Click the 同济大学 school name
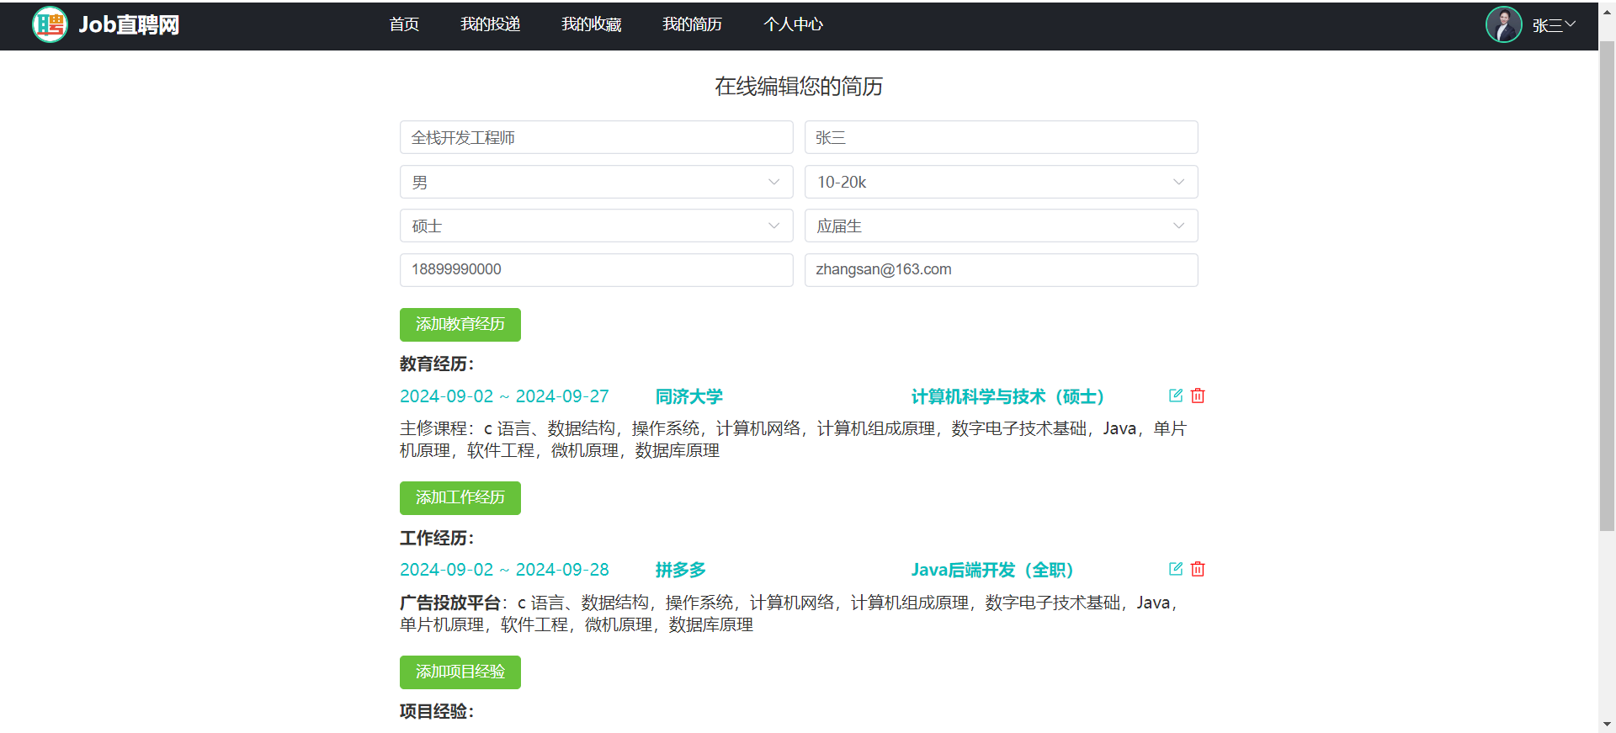This screenshot has height=733, width=1616. click(689, 396)
